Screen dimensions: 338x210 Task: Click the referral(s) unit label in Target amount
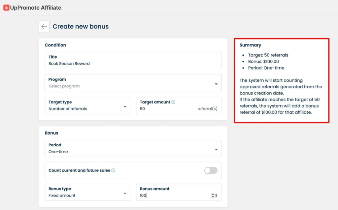tap(207, 109)
